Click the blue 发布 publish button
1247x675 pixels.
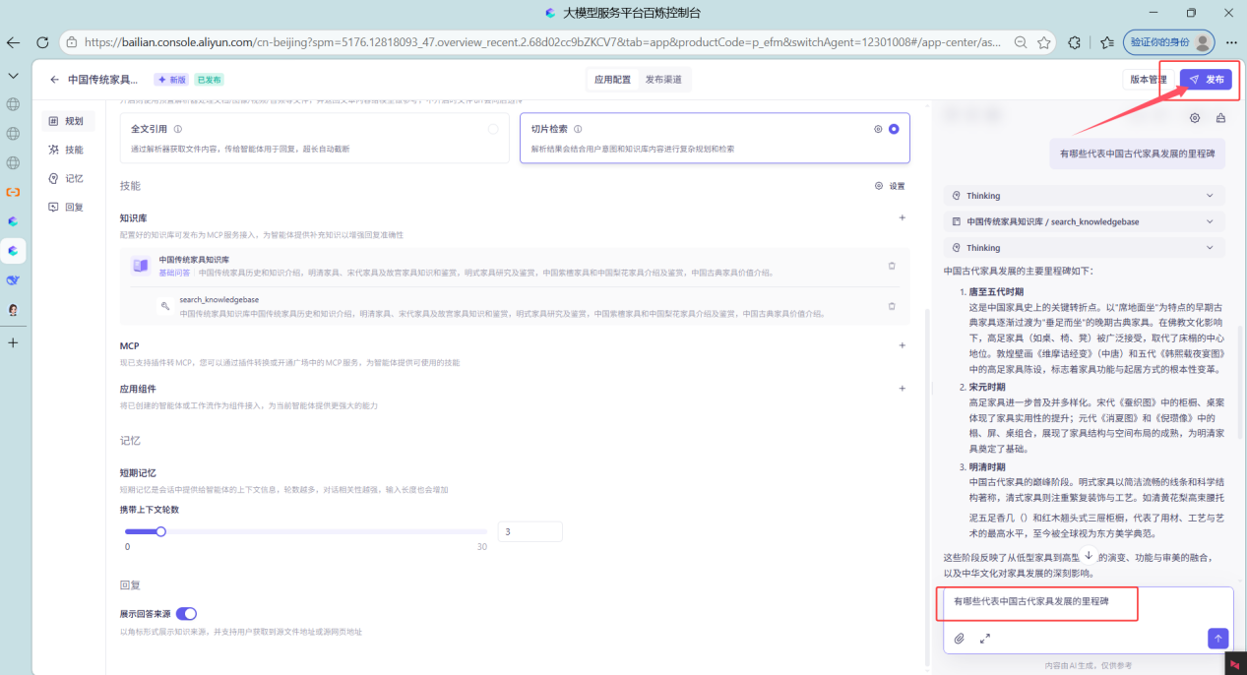[1206, 80]
